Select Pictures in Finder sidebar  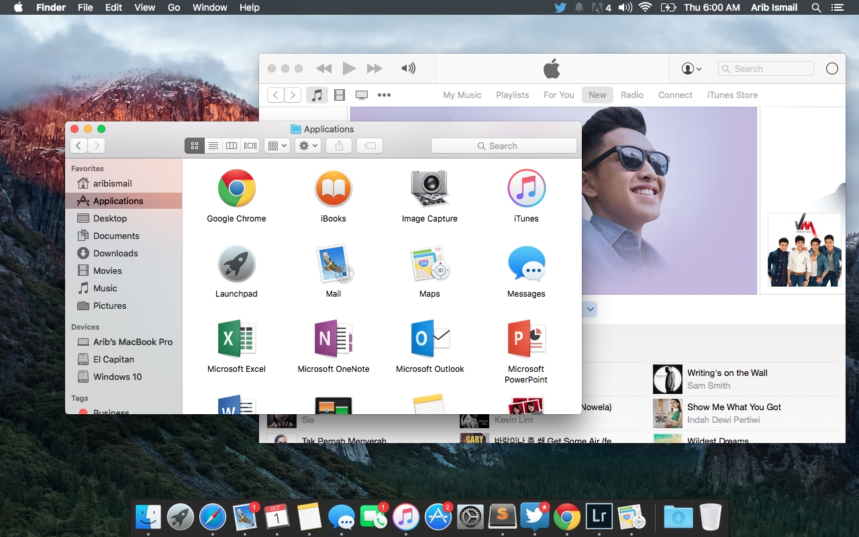(123, 305)
